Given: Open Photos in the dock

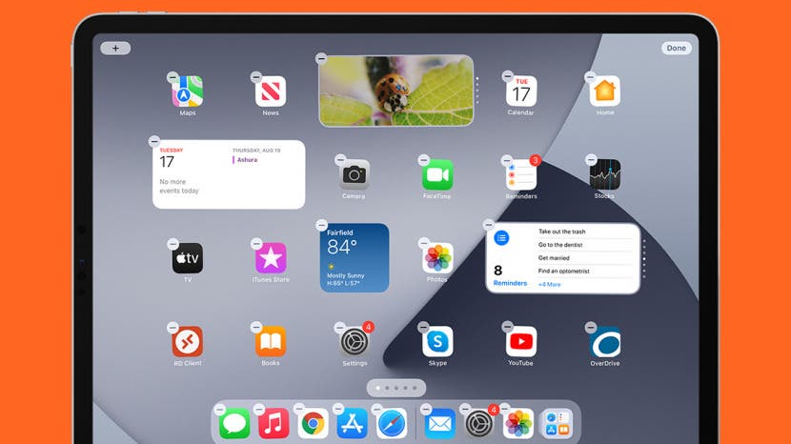Looking at the screenshot, I should pos(518,423).
